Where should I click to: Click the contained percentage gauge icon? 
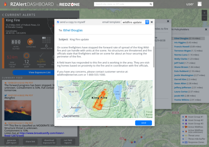31,42
